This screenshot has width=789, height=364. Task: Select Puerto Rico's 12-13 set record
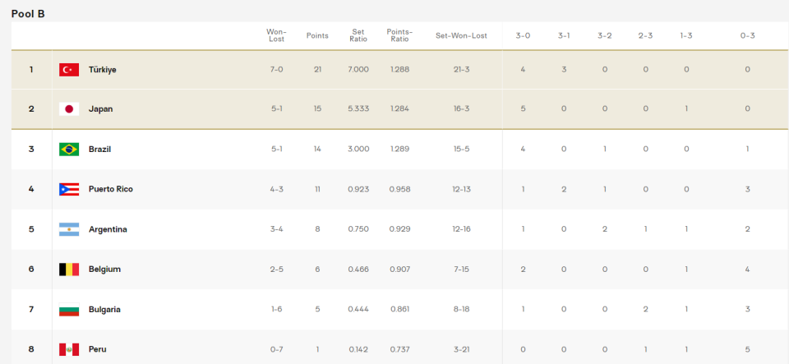(461, 189)
